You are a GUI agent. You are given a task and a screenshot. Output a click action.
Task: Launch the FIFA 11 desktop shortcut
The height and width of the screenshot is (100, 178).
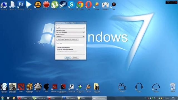[38, 87]
